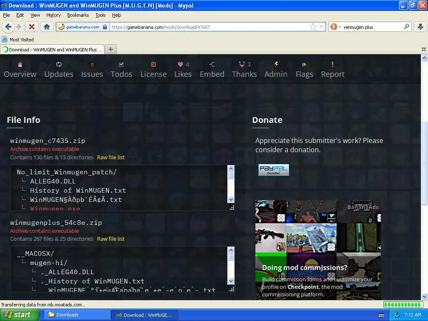
Task: Select the Download WinMUGEN browser tab
Action: click(52, 49)
